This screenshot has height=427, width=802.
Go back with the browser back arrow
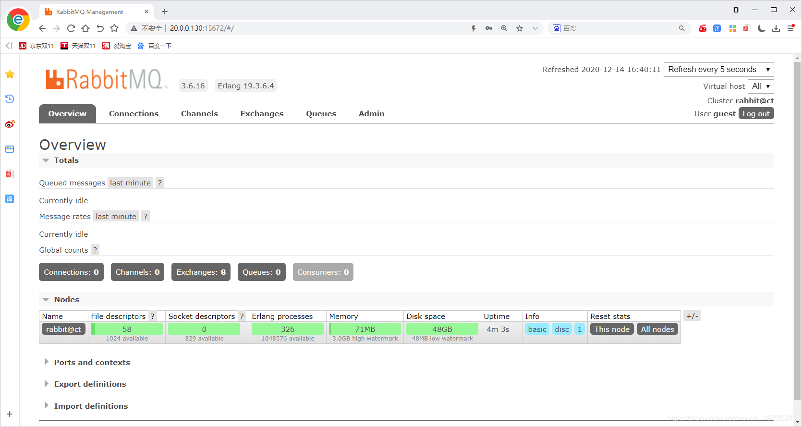tap(42, 28)
